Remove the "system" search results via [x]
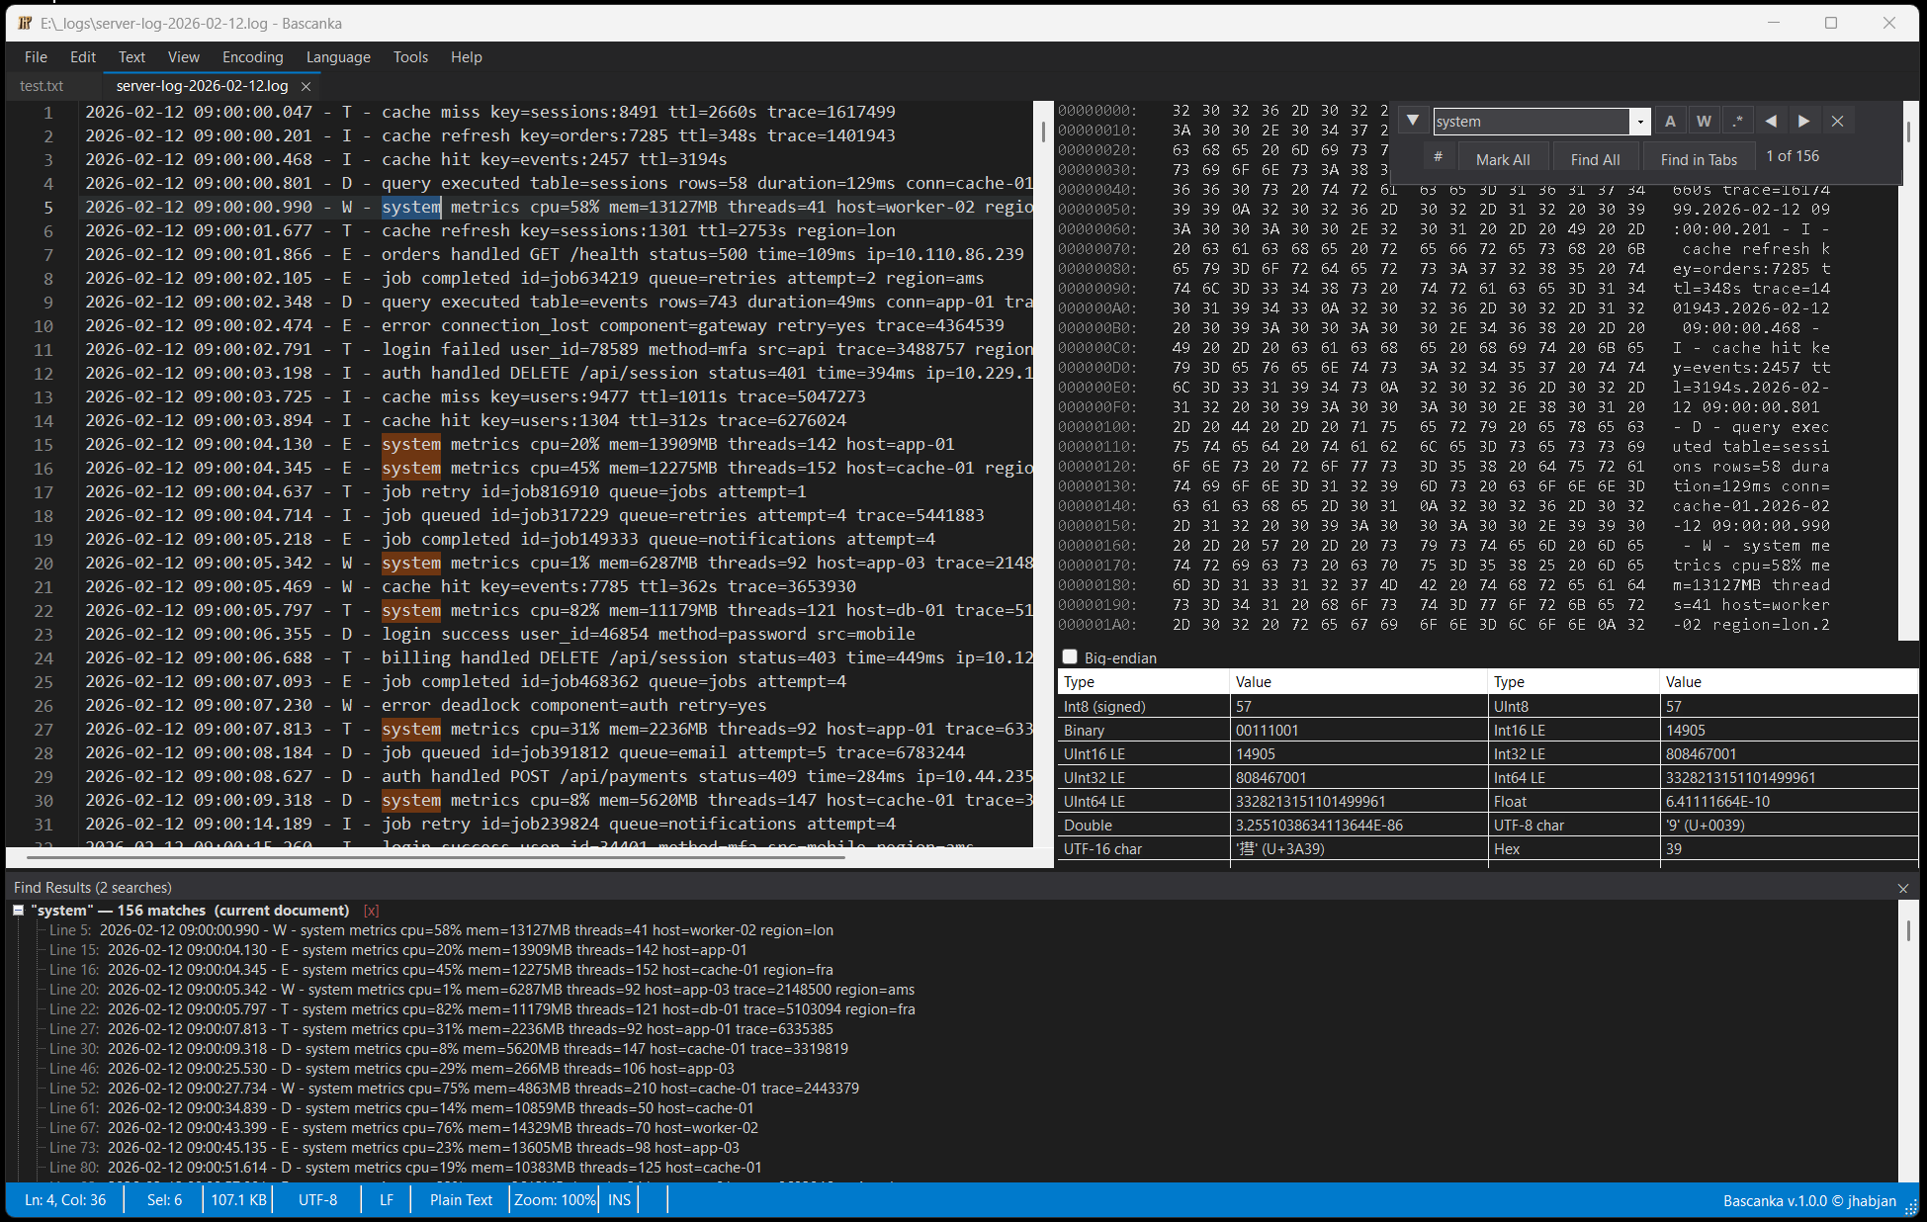This screenshot has height=1222, width=1927. tap(371, 911)
